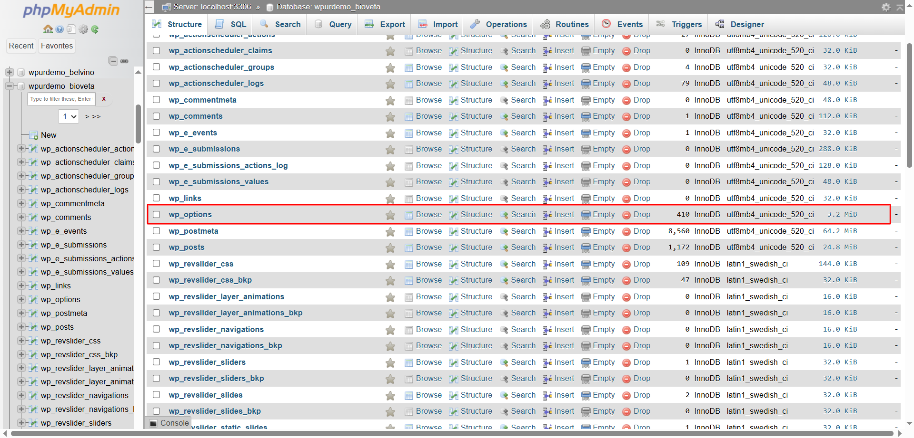Click table icon beside wp_posts in tree
This screenshot has height=438, width=914.
(33, 327)
